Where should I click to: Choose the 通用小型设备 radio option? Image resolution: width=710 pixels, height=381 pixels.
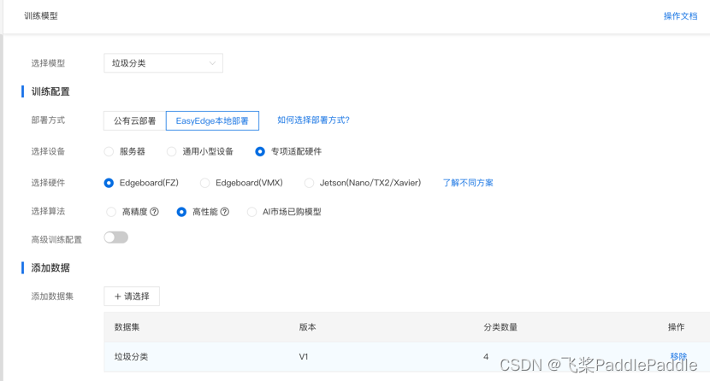coord(172,152)
